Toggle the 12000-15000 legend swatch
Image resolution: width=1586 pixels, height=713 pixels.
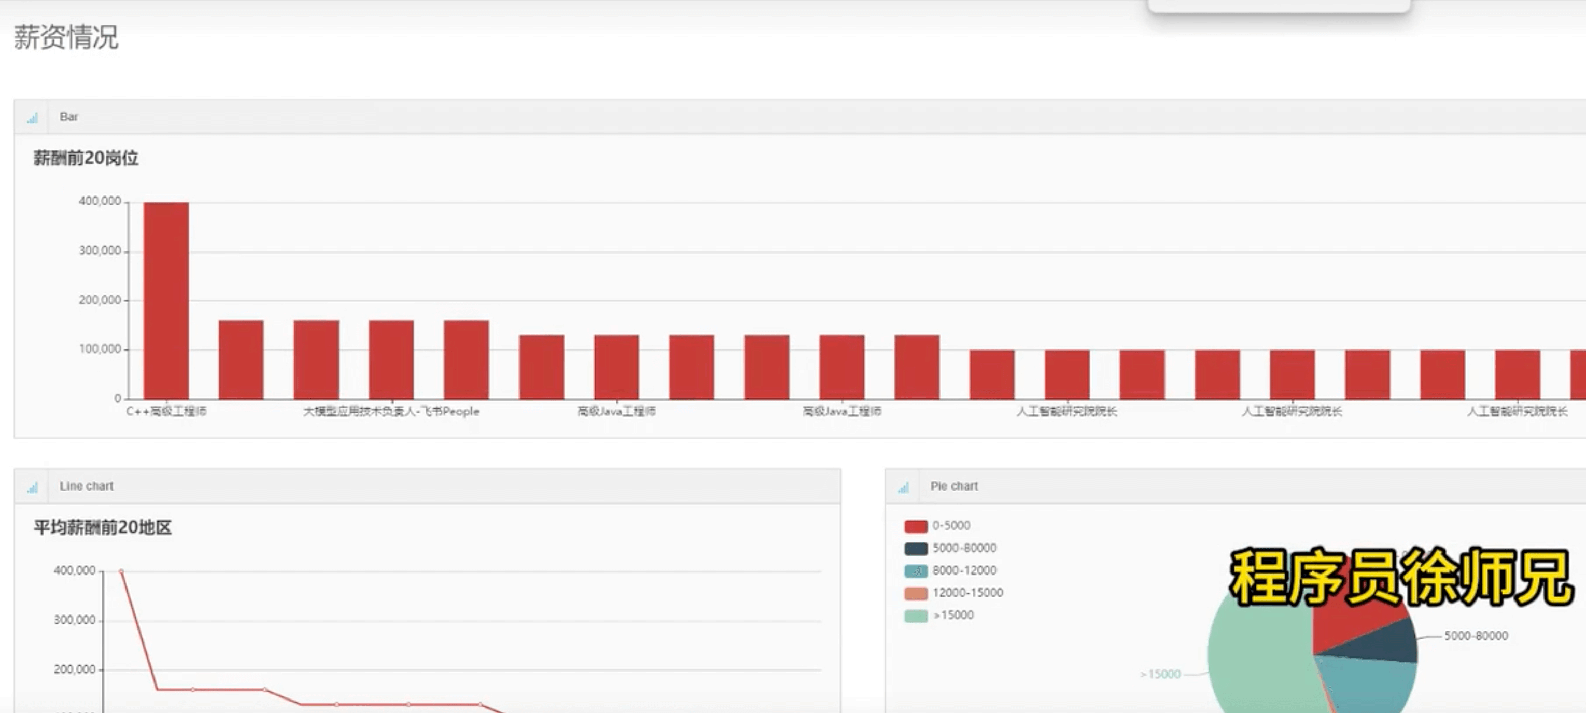click(916, 593)
